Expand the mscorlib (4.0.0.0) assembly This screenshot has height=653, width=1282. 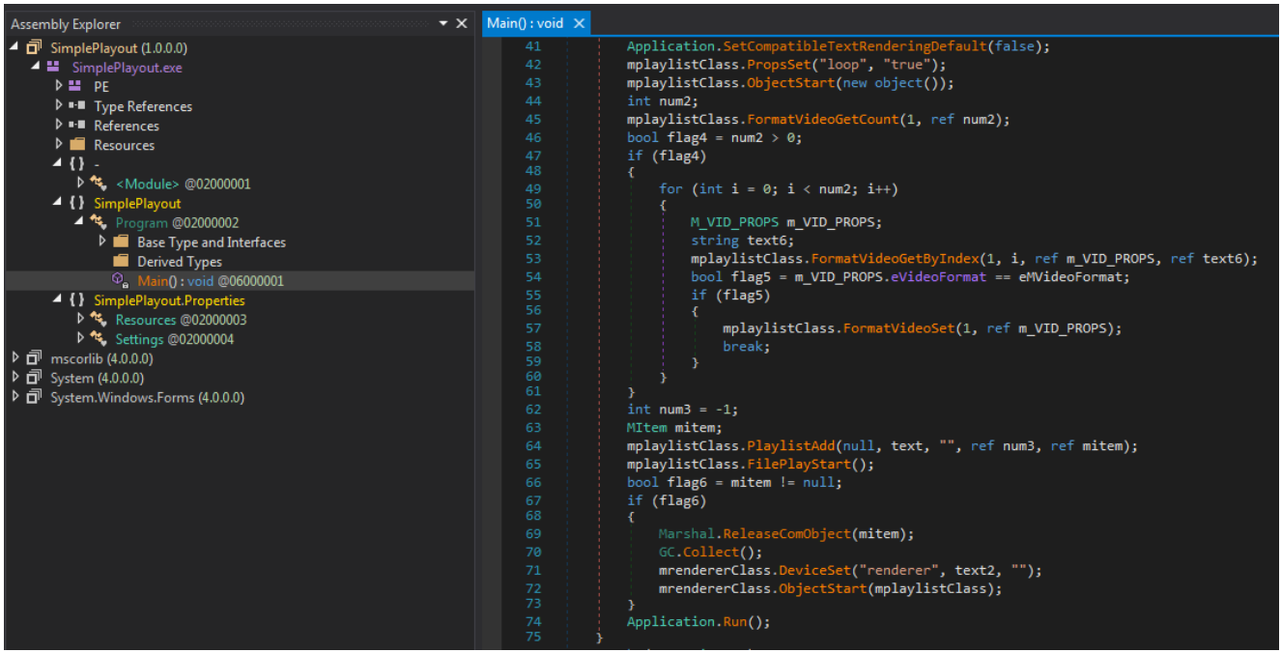click(x=15, y=358)
